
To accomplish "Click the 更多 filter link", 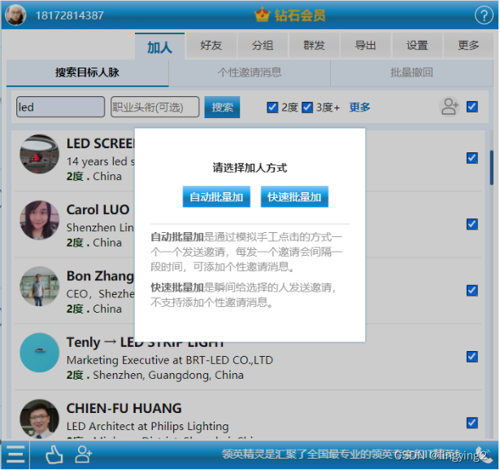I will coord(359,108).
